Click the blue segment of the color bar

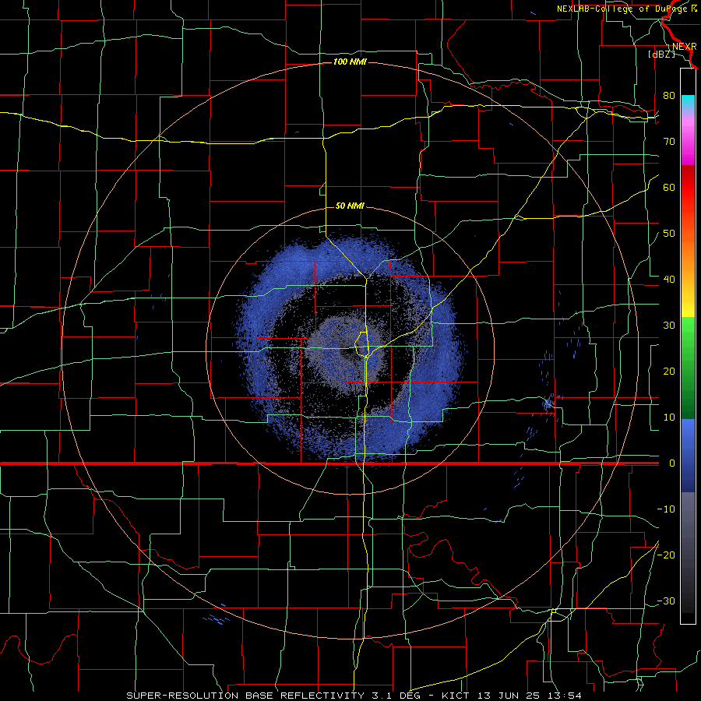(688, 456)
